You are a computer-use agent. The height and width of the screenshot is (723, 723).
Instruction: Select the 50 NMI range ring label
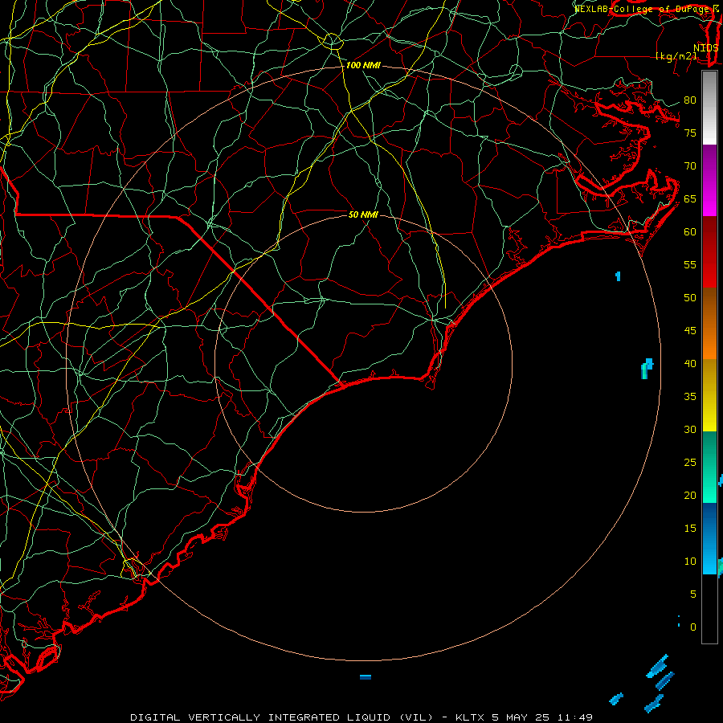point(363,214)
